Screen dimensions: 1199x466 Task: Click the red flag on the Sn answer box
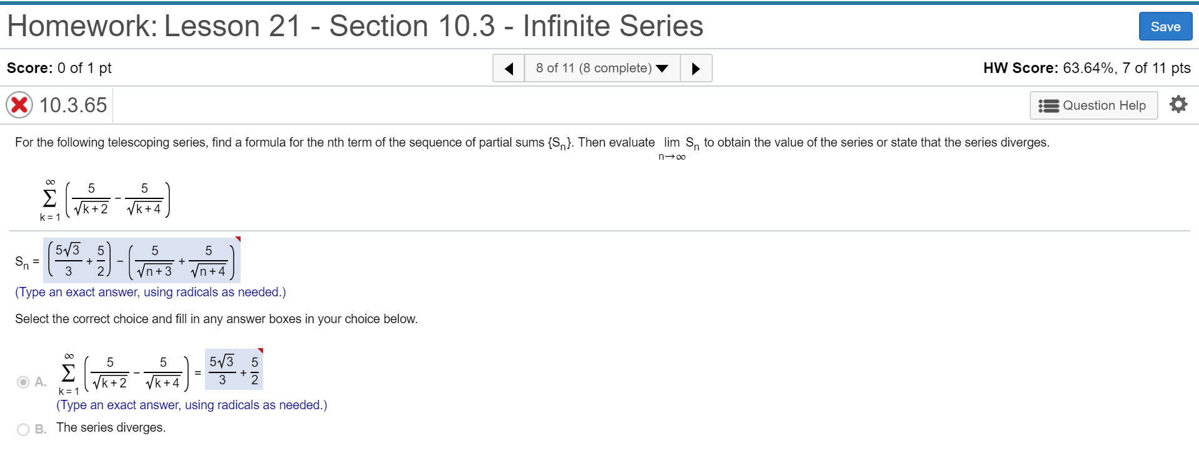pyautogui.click(x=238, y=238)
